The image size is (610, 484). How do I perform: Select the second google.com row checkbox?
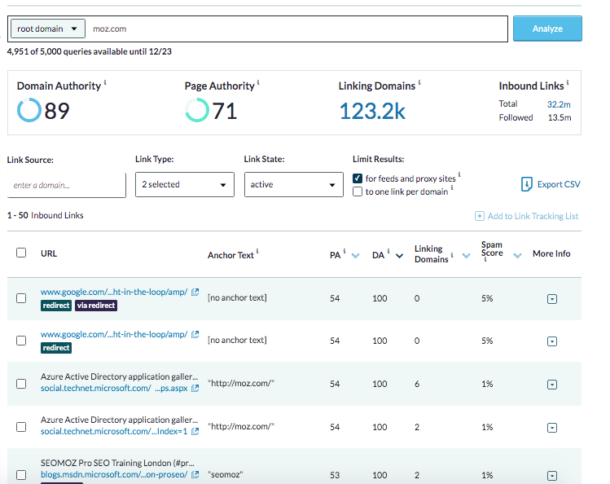pyautogui.click(x=21, y=341)
